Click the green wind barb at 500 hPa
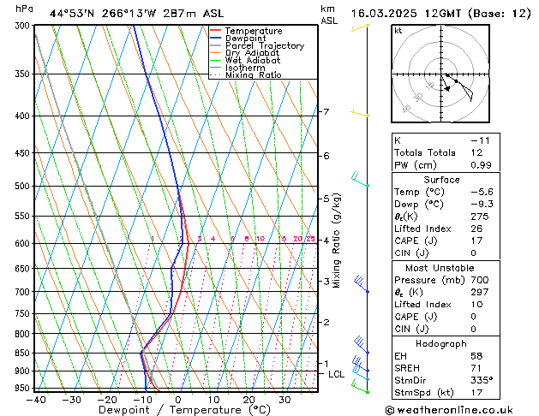Screen dimensions: 539x416 click(360, 180)
